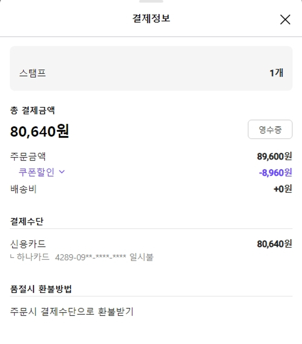Open the 영수증 receipt button
The image size is (302, 344).
coord(270,130)
